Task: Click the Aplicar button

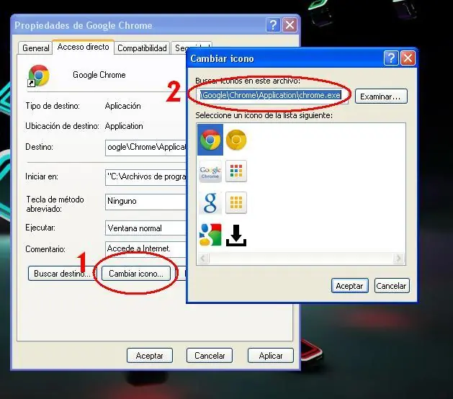Action: tap(271, 355)
